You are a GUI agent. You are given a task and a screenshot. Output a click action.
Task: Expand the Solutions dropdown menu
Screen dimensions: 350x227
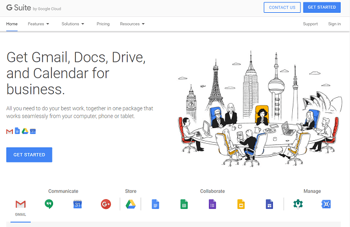click(73, 24)
